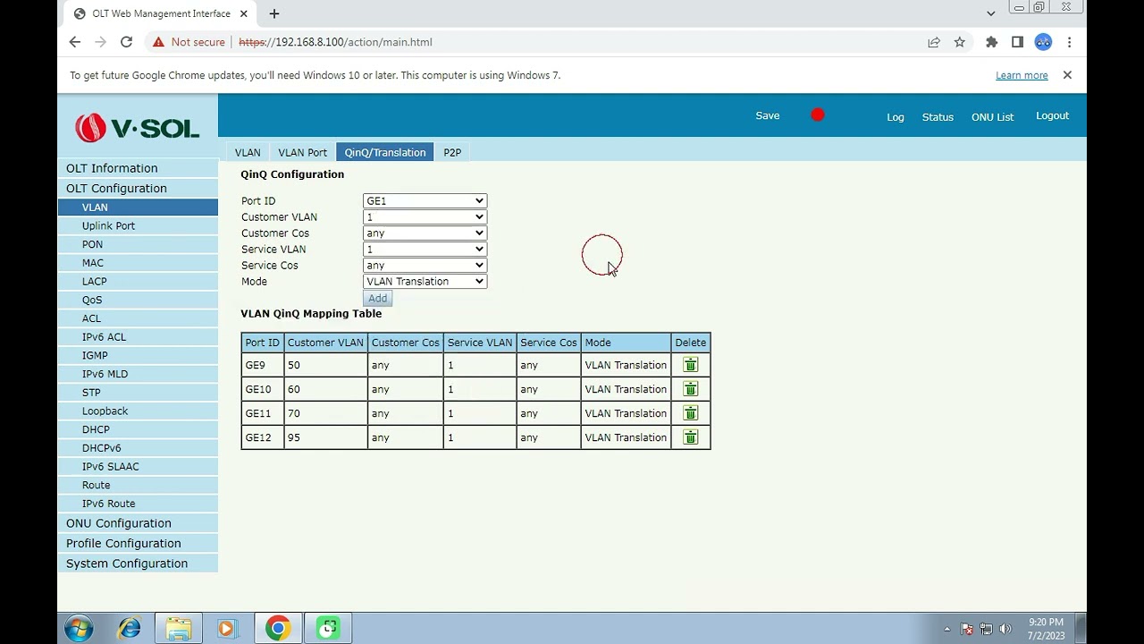This screenshot has width=1144, height=644.
Task: Open Customer Cos dropdown
Action: click(425, 233)
